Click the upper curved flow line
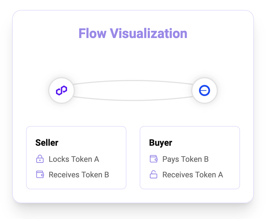 (133, 80)
